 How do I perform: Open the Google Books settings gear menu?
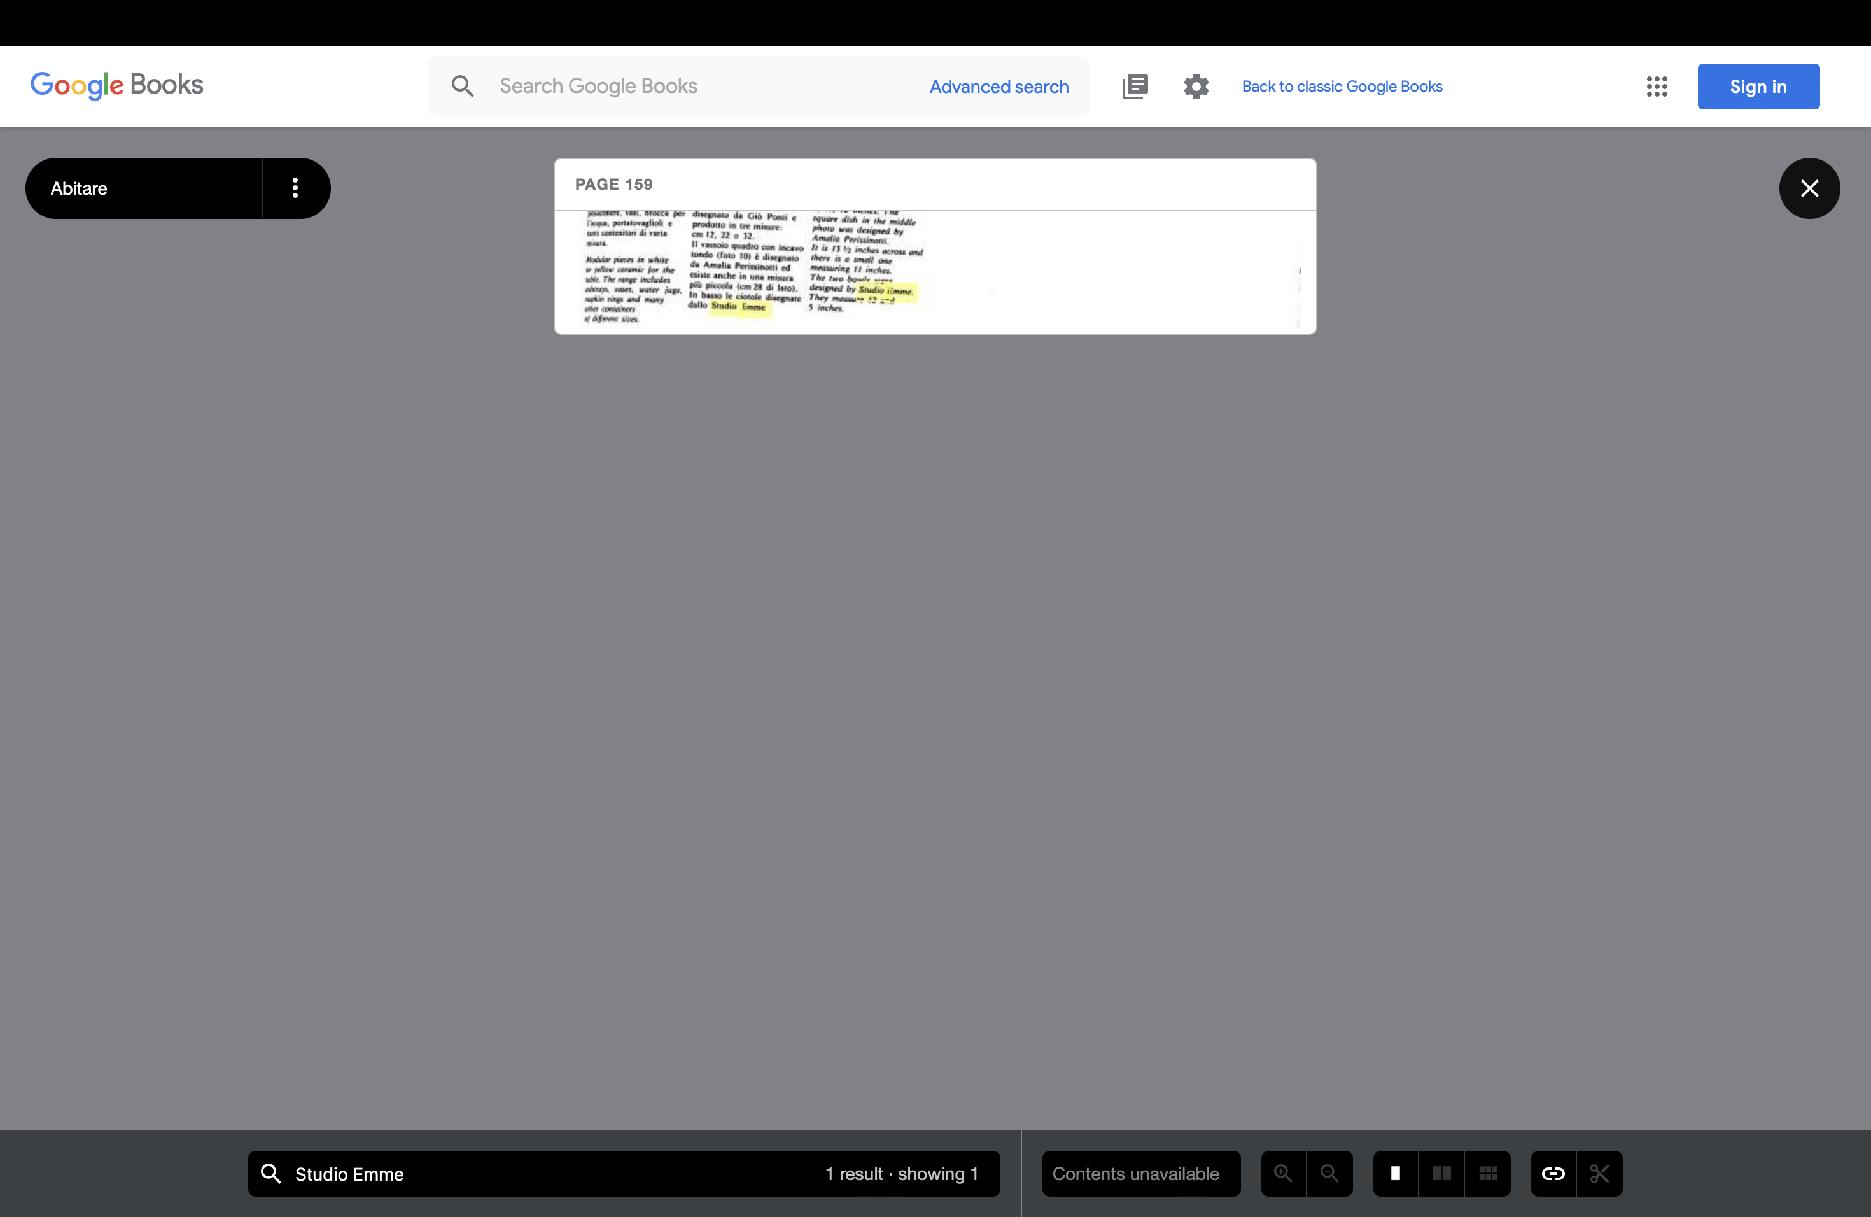(x=1195, y=86)
